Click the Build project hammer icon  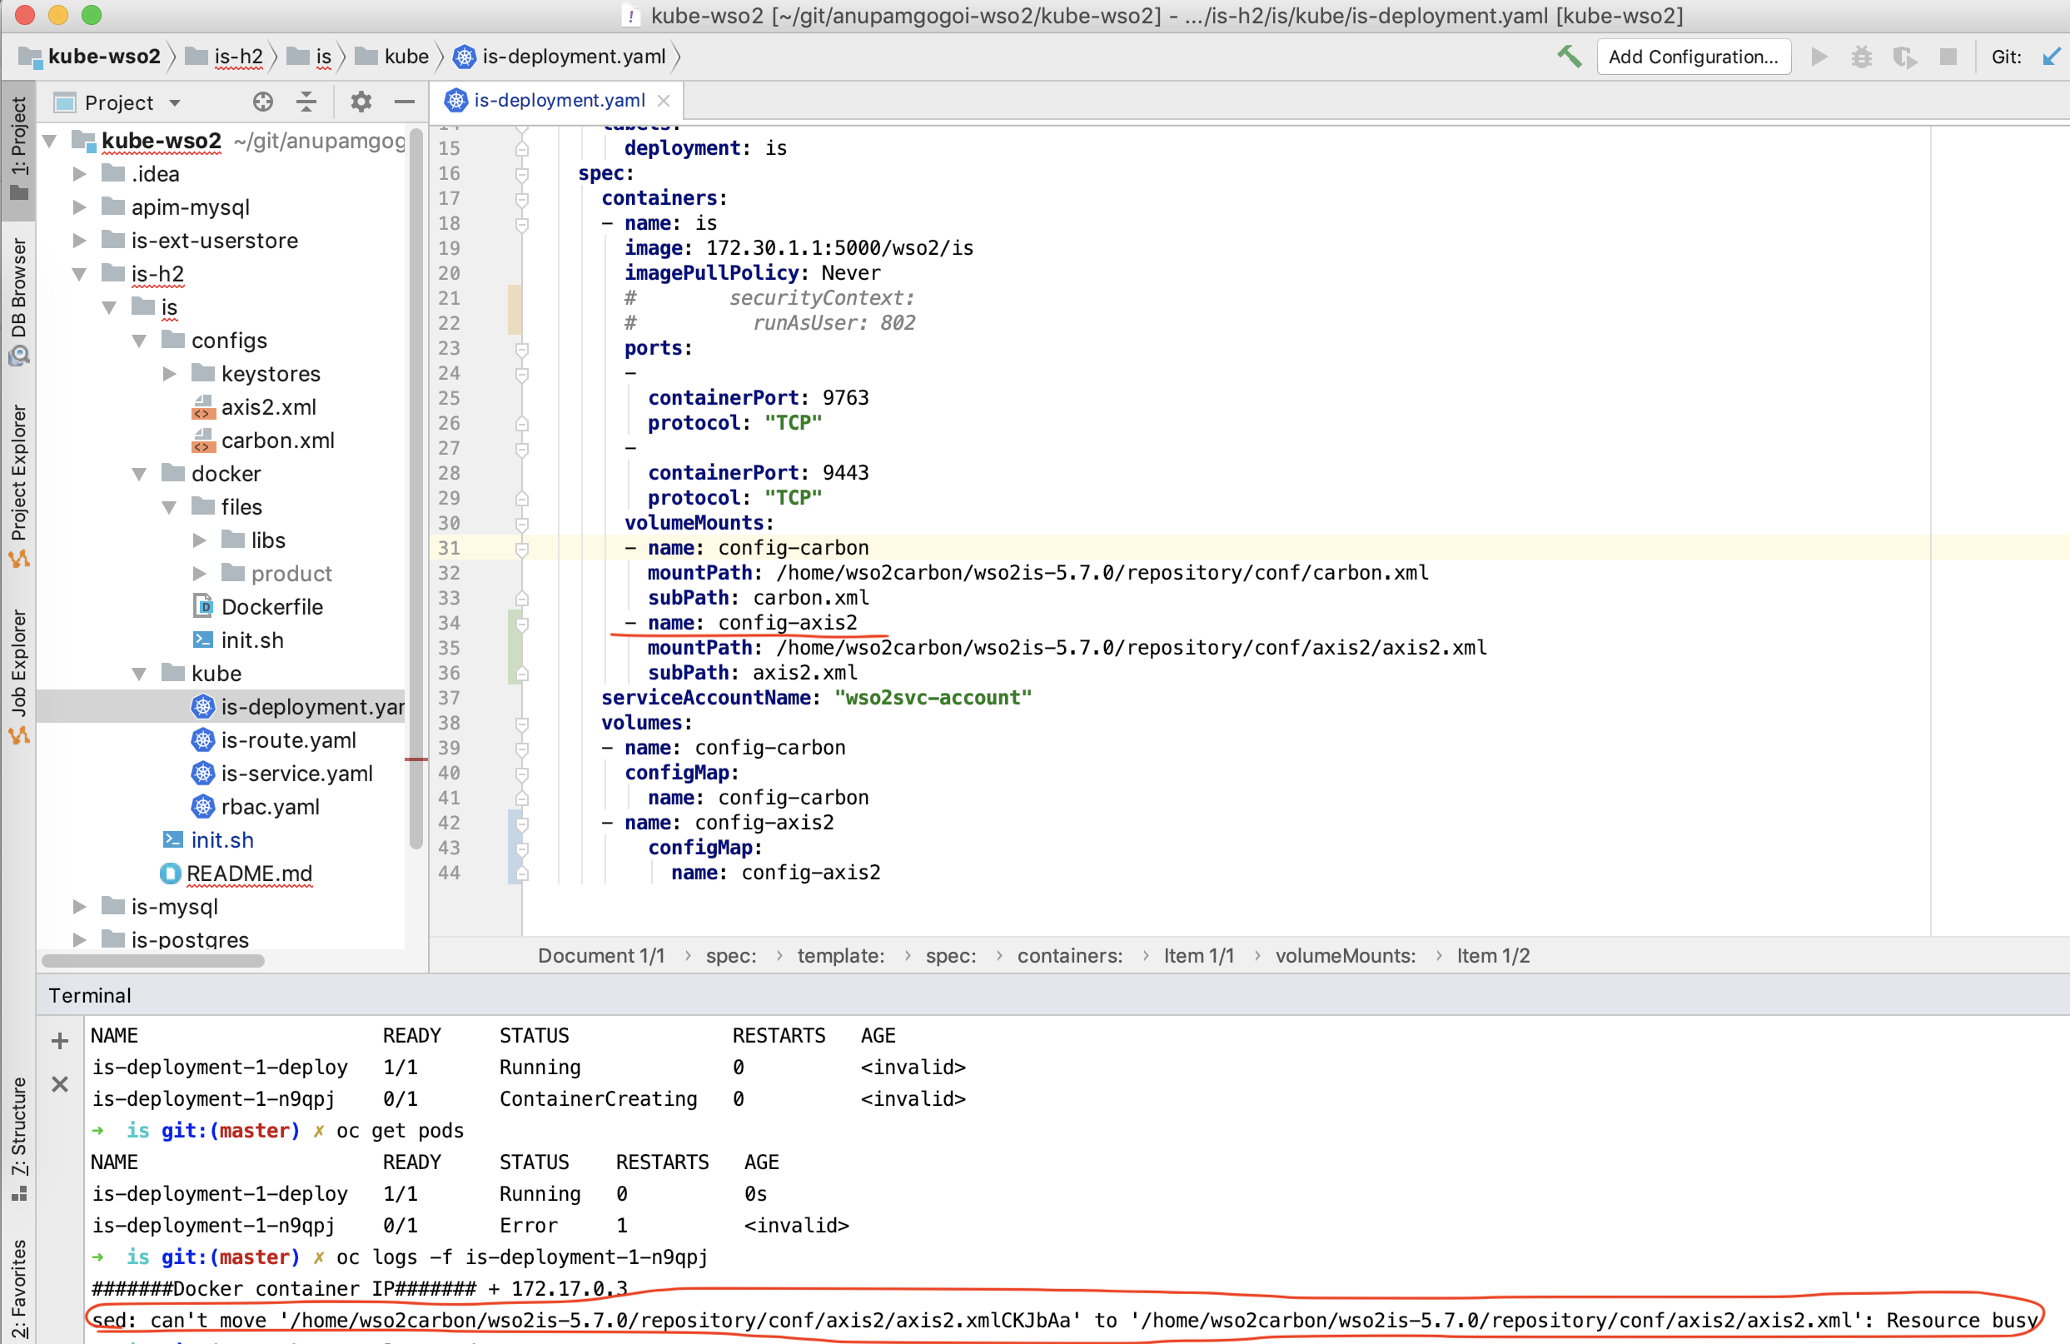click(x=1568, y=57)
